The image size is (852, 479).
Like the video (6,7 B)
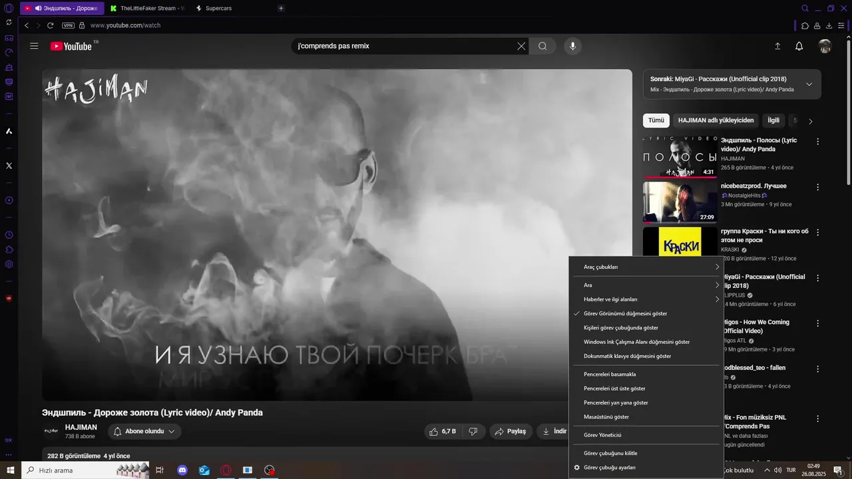(x=443, y=431)
